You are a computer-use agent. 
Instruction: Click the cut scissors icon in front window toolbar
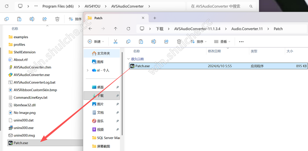point(115,42)
